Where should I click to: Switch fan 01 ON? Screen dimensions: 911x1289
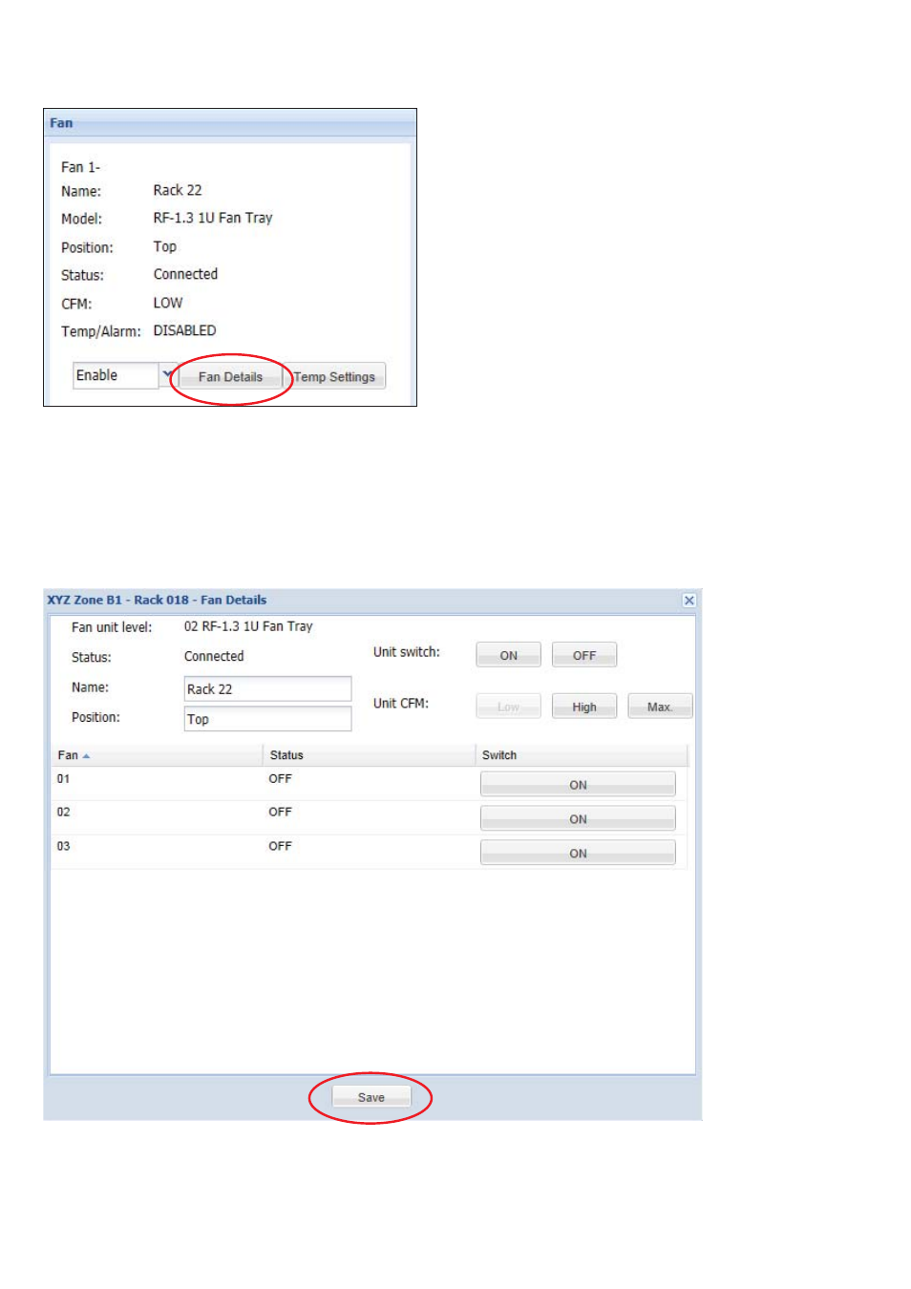pyautogui.click(x=578, y=785)
